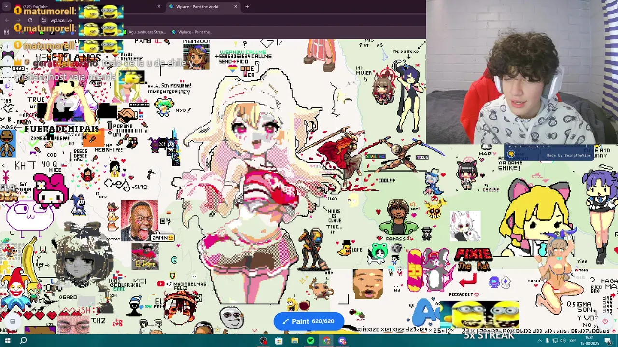Open the Wplace - Paint the bookmark
618x347 pixels.
click(x=192, y=32)
